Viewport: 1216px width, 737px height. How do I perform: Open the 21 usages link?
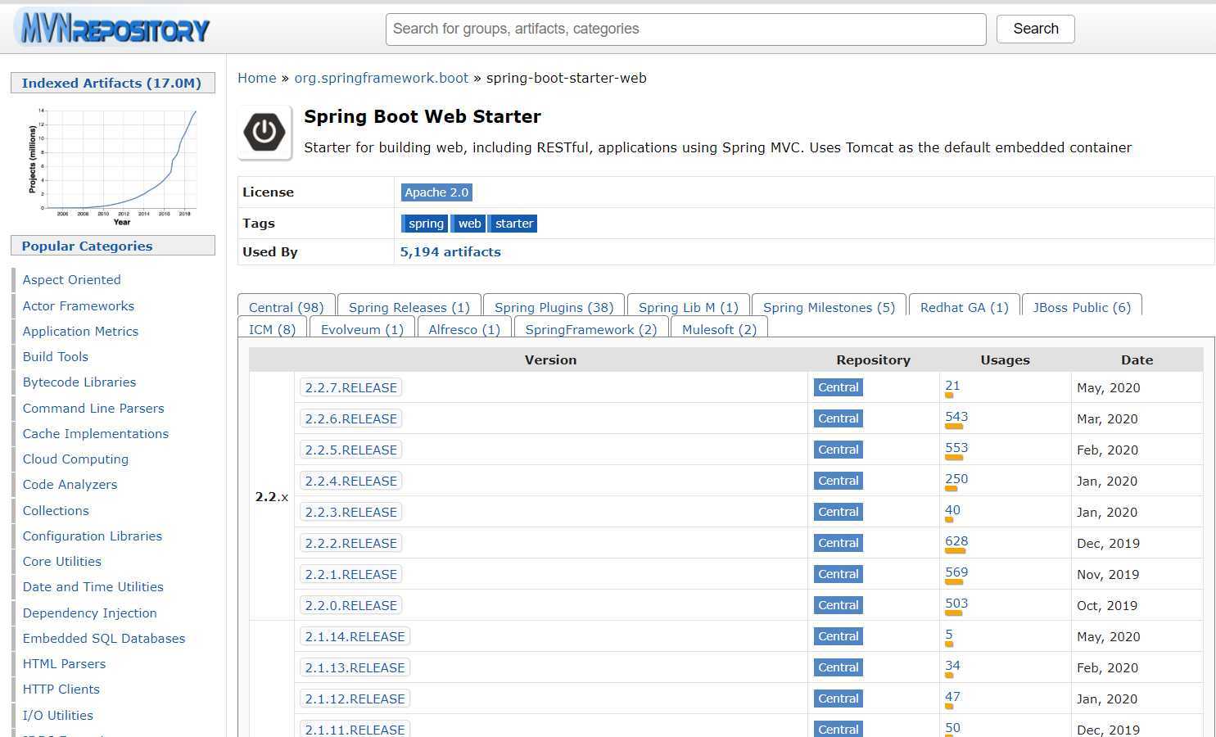[x=952, y=386]
